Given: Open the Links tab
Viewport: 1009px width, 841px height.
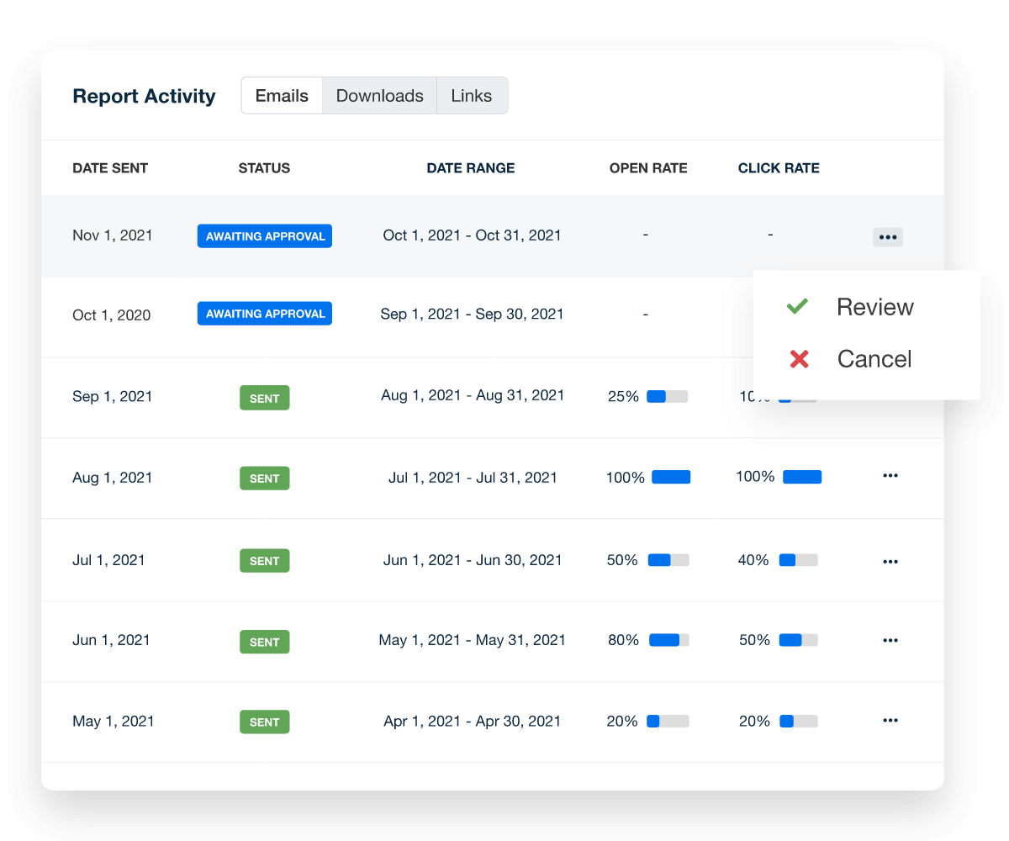Looking at the screenshot, I should 472,95.
